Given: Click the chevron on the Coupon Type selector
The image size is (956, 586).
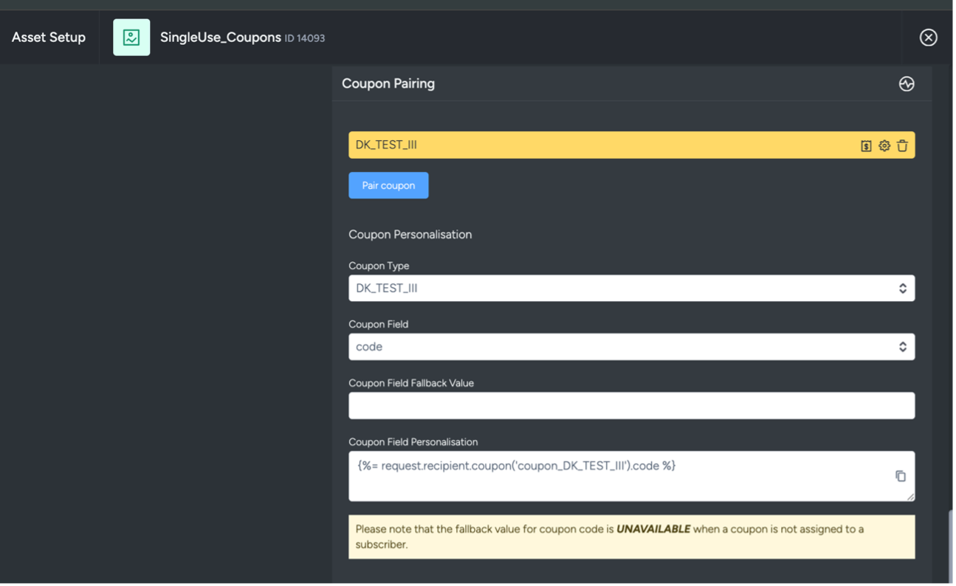Looking at the screenshot, I should (x=902, y=288).
